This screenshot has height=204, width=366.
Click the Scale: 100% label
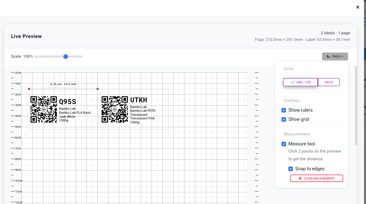pyautogui.click(x=22, y=57)
